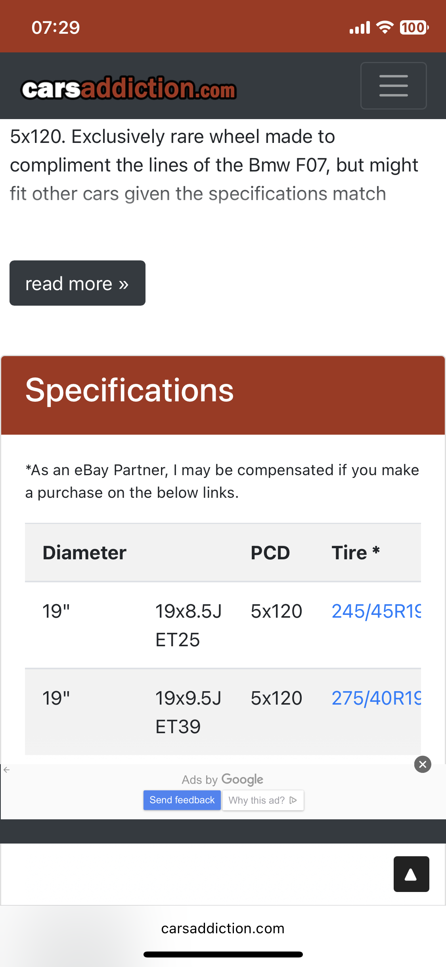Click the ad back arrow icon
The width and height of the screenshot is (446, 967).
tap(6, 770)
